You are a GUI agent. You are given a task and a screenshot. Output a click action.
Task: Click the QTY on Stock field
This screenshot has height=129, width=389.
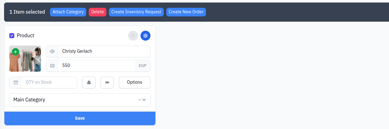pos(49,82)
